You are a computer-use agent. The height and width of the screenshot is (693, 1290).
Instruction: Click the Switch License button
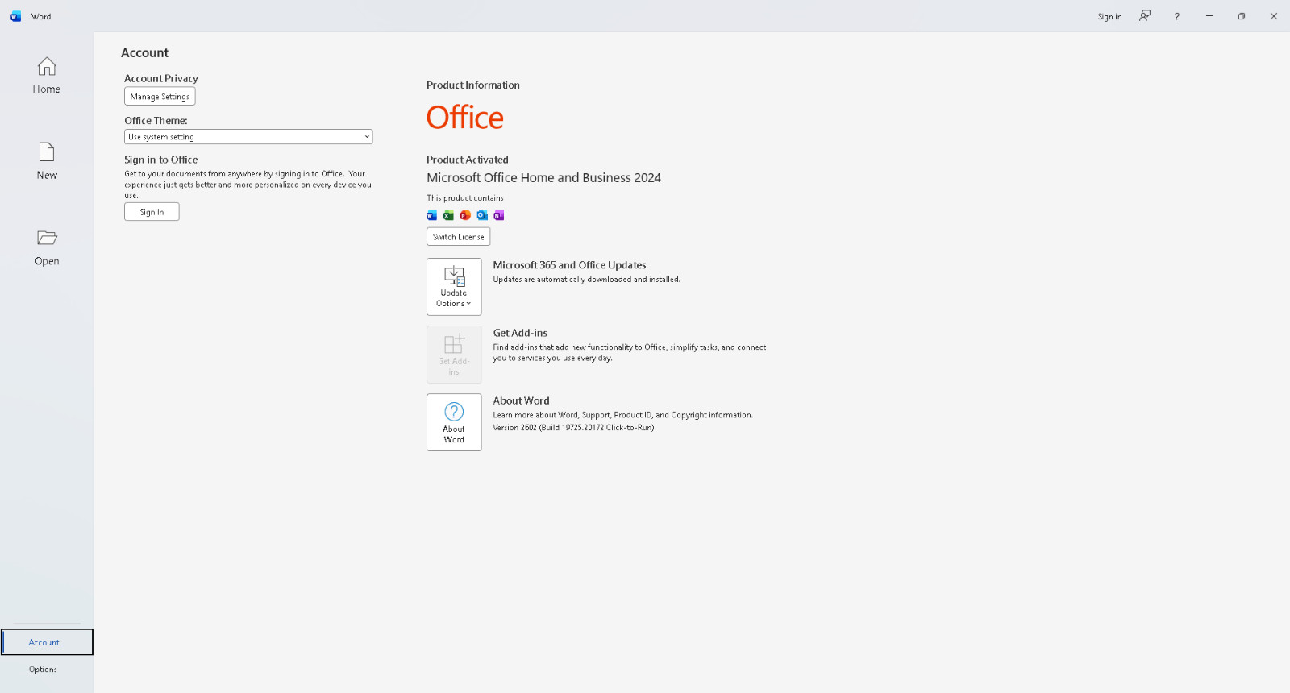[459, 237]
